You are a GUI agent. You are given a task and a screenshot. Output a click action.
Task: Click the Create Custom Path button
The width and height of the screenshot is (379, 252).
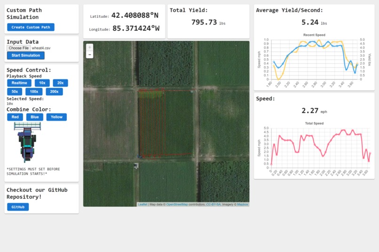tap(31, 27)
